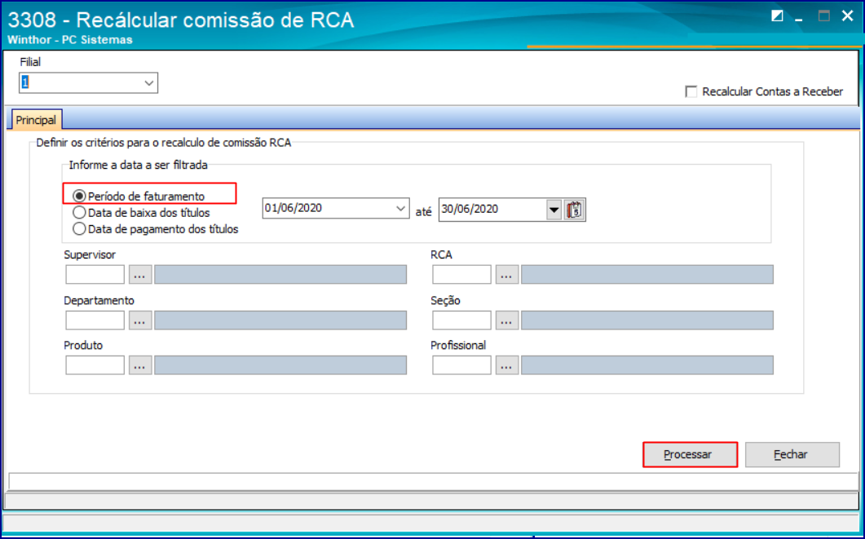Open the start date 01/06/2020 dropdown
The height and width of the screenshot is (539, 865).
point(401,209)
